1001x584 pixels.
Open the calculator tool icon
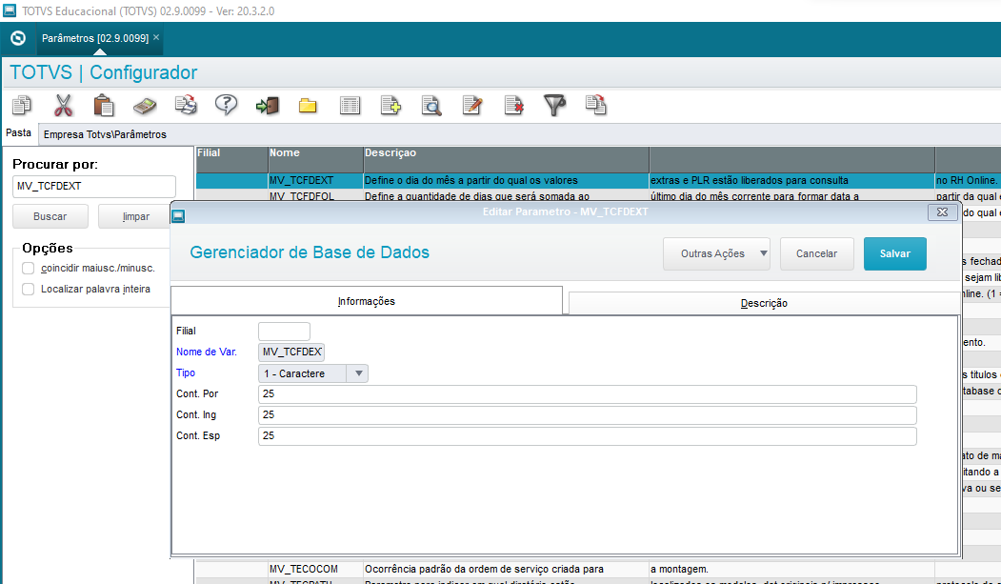pyautogui.click(x=145, y=106)
